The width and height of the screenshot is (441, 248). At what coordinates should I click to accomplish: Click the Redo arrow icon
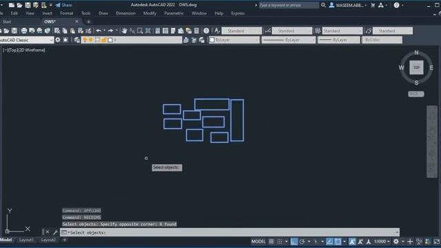tap(110, 31)
